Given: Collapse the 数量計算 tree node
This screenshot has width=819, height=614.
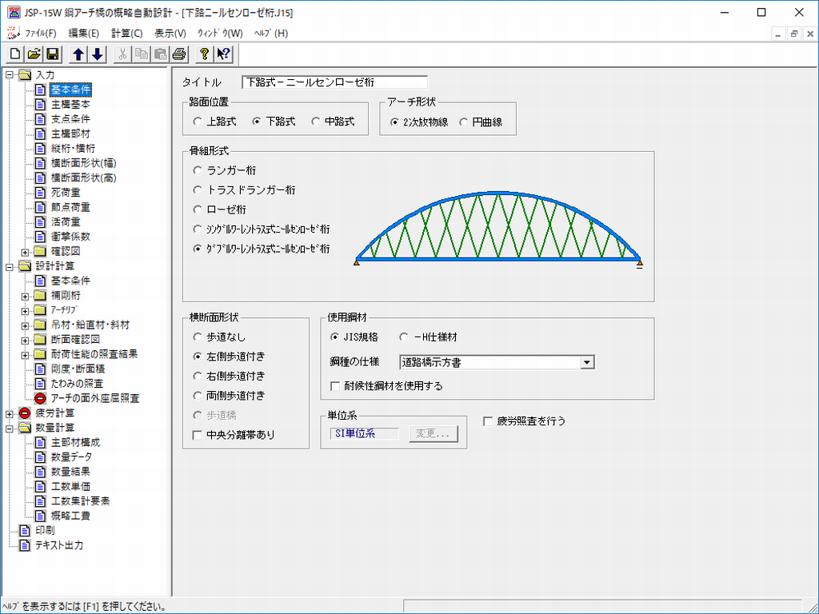Looking at the screenshot, I should (9, 428).
